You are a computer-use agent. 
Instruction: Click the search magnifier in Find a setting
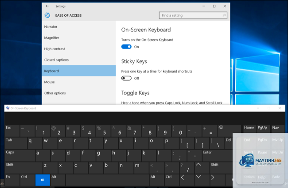pyautogui.click(x=224, y=15)
